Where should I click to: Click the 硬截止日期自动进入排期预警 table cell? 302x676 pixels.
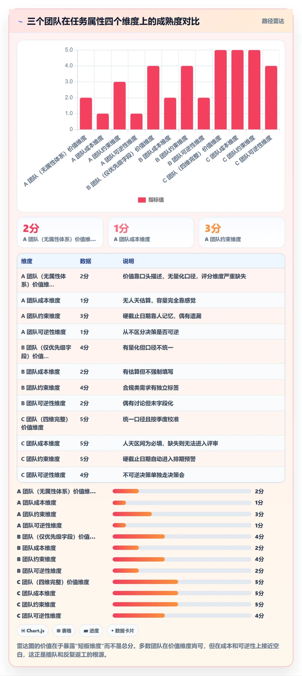(159, 459)
